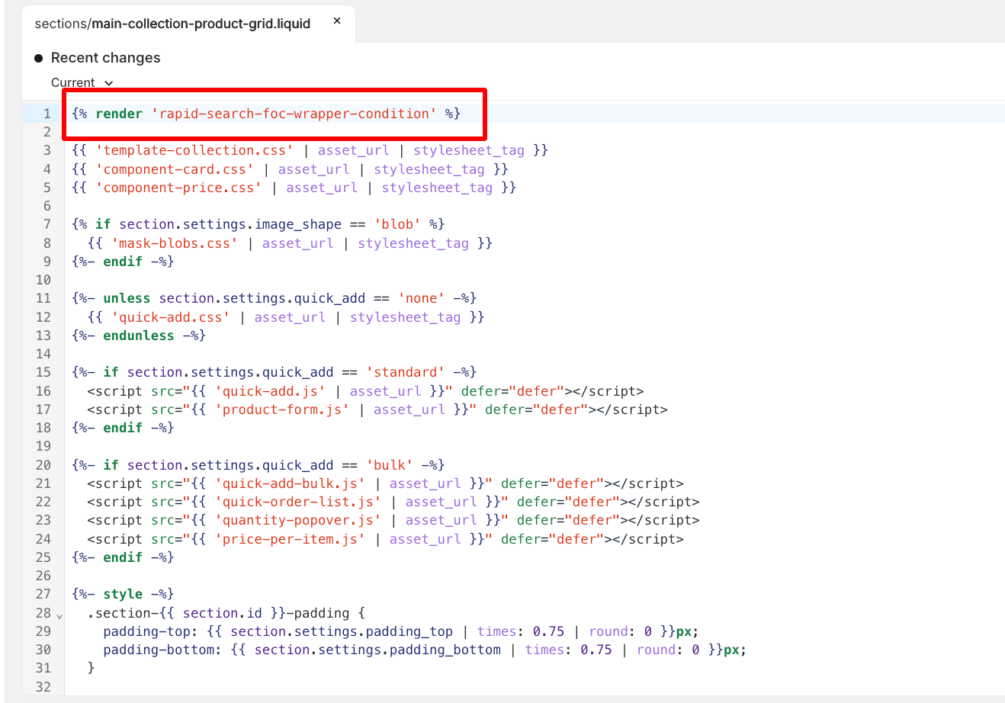Click 'quick-order-list.js' script line
The width and height of the screenshot is (1005, 703).
(393, 502)
